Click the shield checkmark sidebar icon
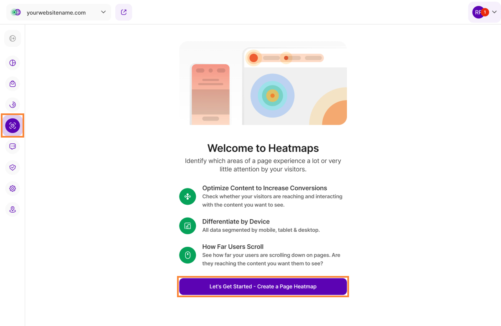This screenshot has width=501, height=326. click(x=13, y=168)
